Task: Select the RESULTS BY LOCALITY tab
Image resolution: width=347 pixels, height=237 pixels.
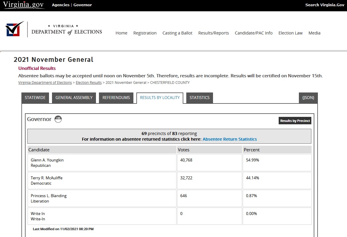Action: coord(160,98)
